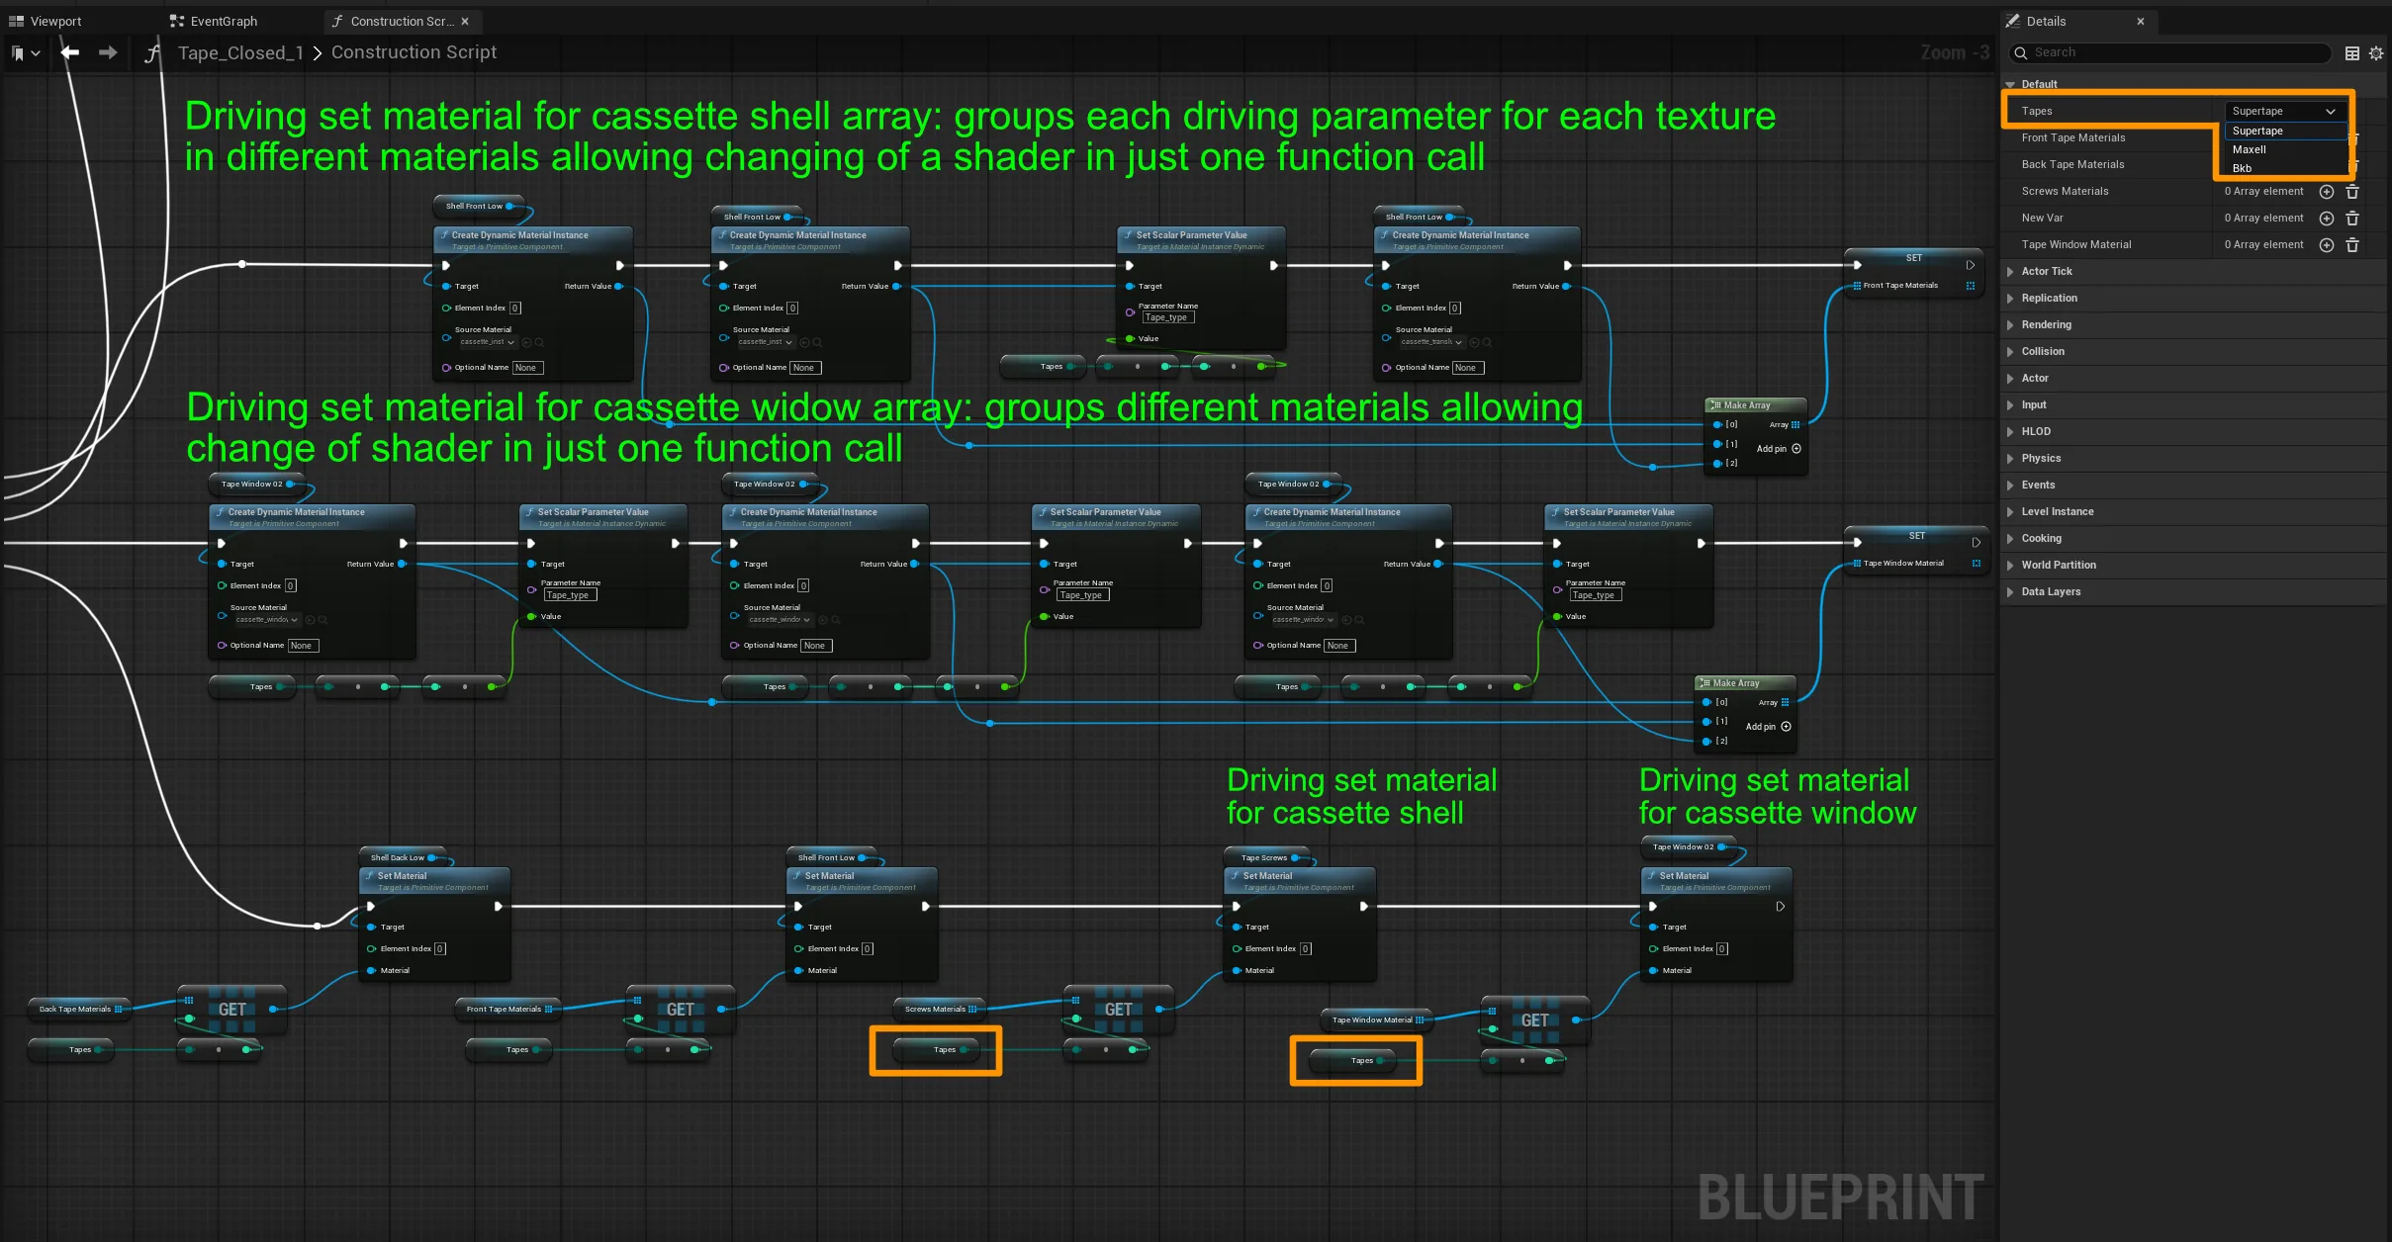Open the Tapes Supertape combo box
2392x1242 pixels.
pyautogui.click(x=2284, y=111)
